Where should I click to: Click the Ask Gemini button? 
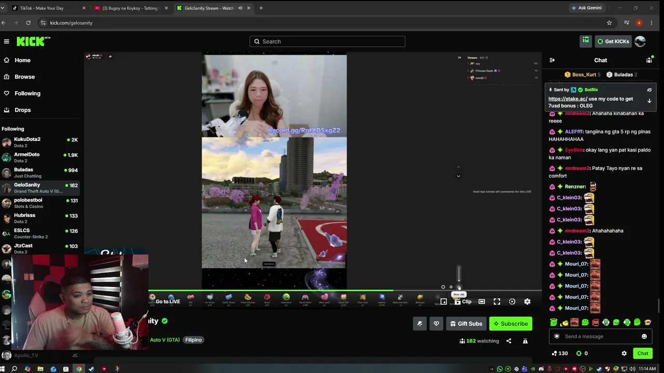click(x=586, y=8)
